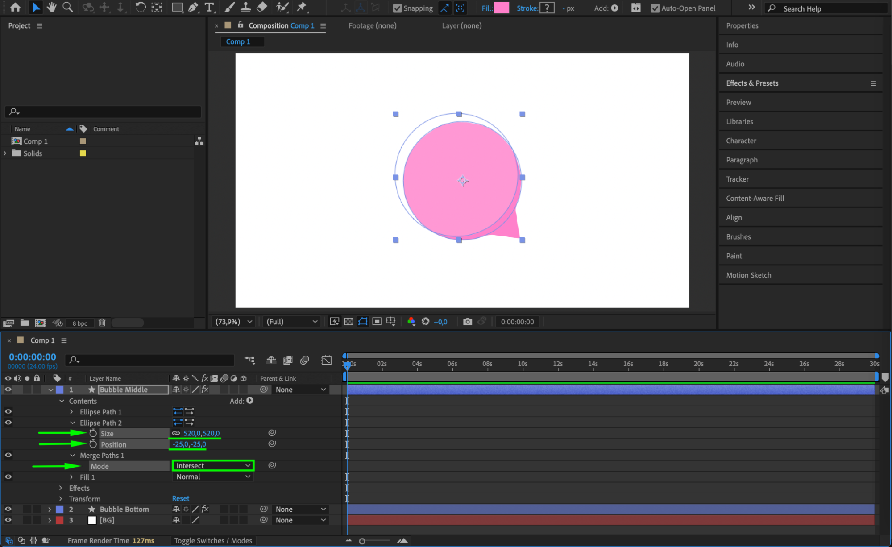Pick the Puppet Pin tool
The height and width of the screenshot is (547, 892).
302,7
